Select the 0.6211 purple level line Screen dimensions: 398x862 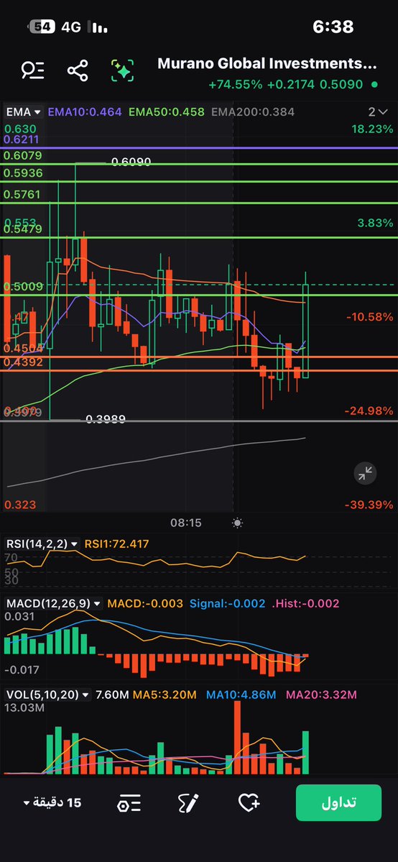pyautogui.click(x=199, y=148)
